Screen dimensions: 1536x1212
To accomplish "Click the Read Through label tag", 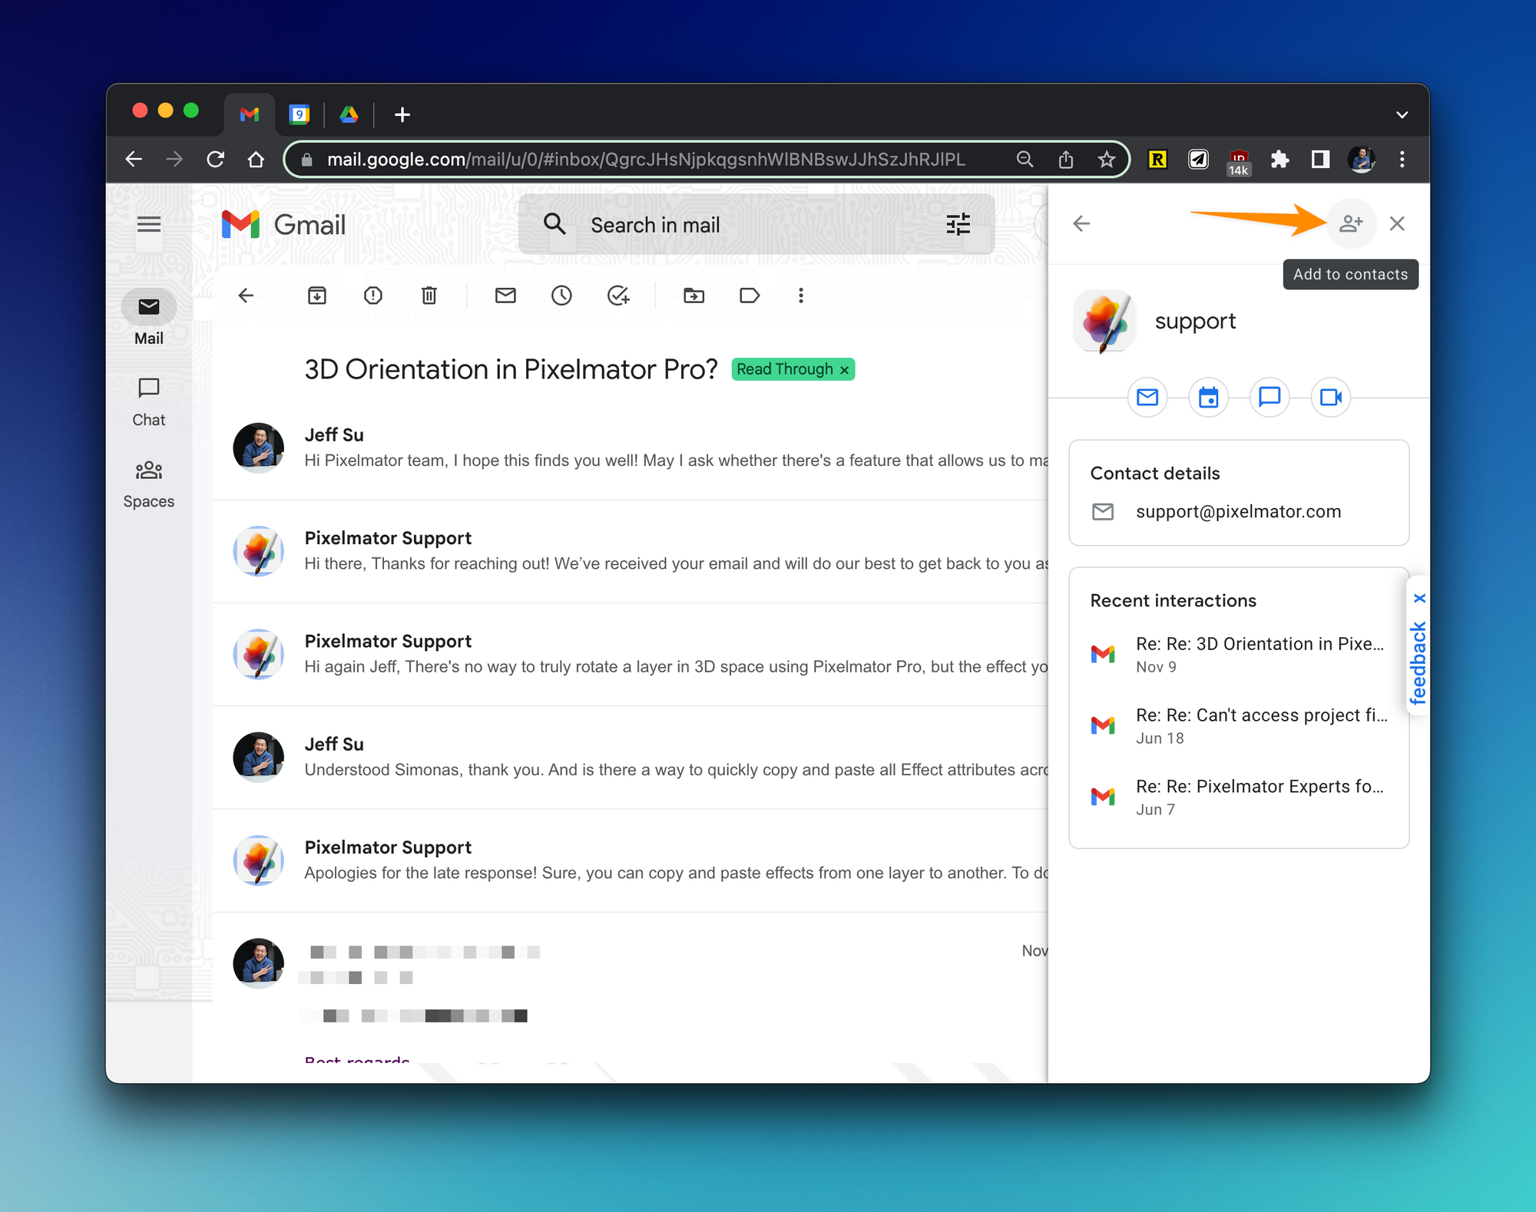I will pos(784,369).
